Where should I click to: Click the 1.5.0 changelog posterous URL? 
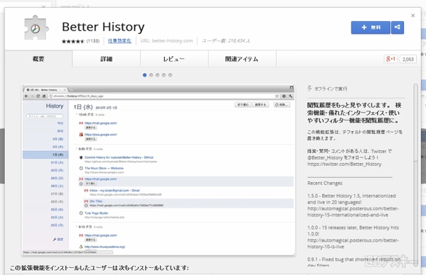click(x=353, y=212)
